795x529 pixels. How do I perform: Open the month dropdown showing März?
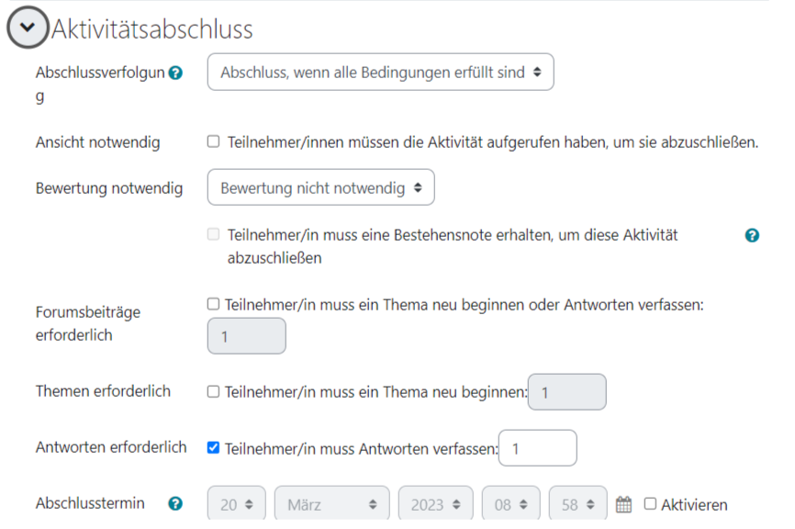332,503
